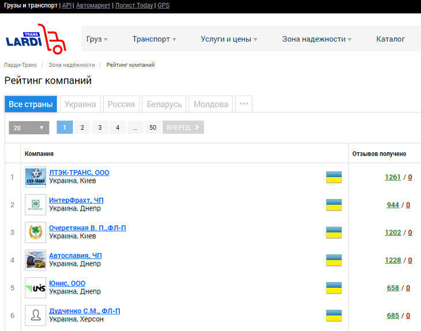Expand the Зона надежности menu

pos(317,39)
